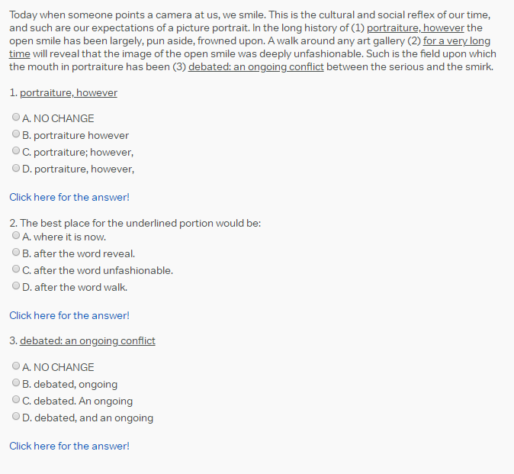The image size is (514, 474).
Task: Select 'A. NO CHANGE' for question 1
Action: 16,117
